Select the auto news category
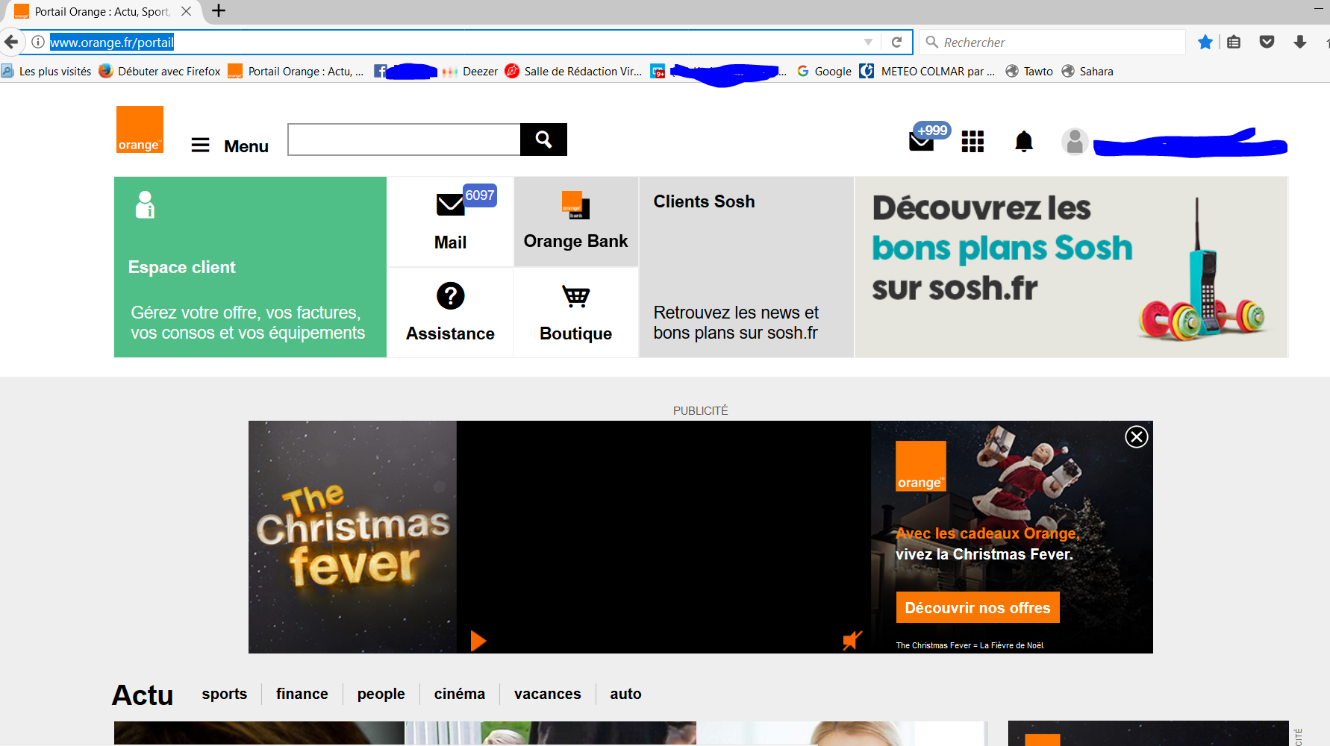Screen dimensions: 1330x746 (x=625, y=694)
